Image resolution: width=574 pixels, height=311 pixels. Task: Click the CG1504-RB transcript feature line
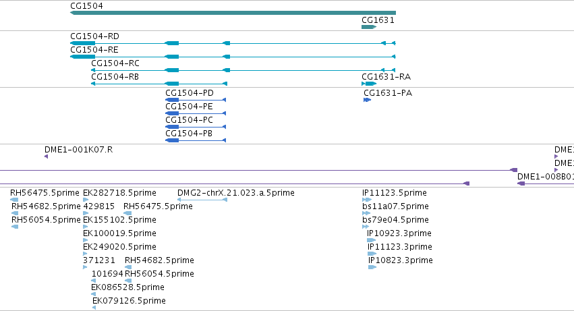click(159, 84)
